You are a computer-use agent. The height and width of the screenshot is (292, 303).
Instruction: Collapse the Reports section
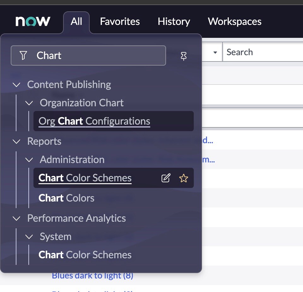(16, 141)
